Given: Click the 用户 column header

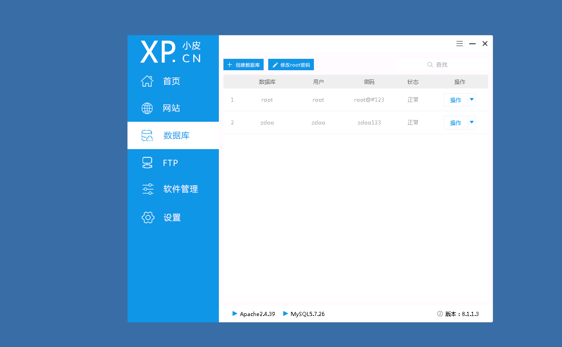Looking at the screenshot, I should [318, 82].
